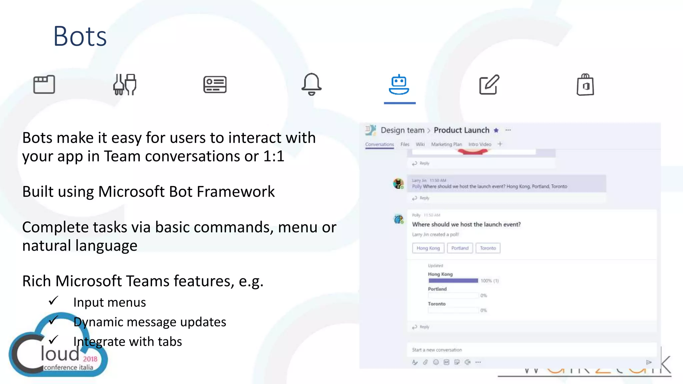Click Reply under Larry Jin's message

pos(421,198)
